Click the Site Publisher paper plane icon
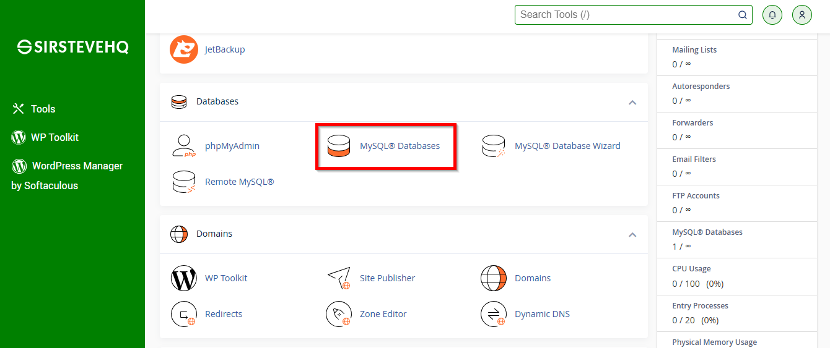Viewport: 830px width, 348px height. (x=339, y=278)
